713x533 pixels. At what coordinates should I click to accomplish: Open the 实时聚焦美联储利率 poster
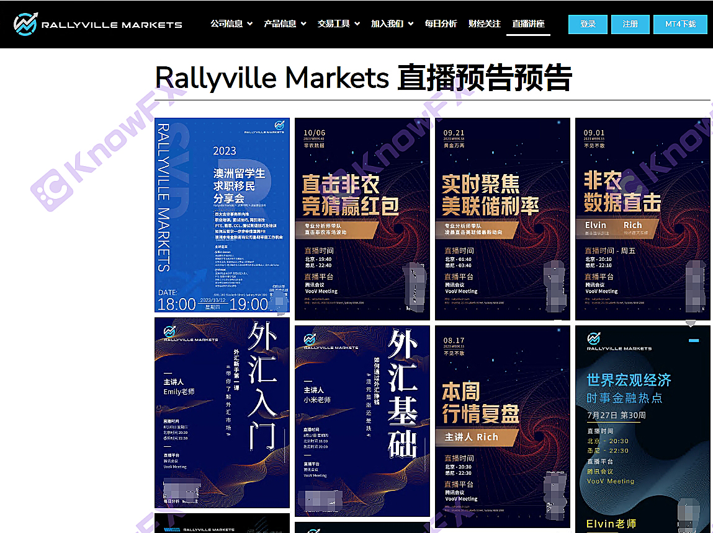[x=503, y=219]
